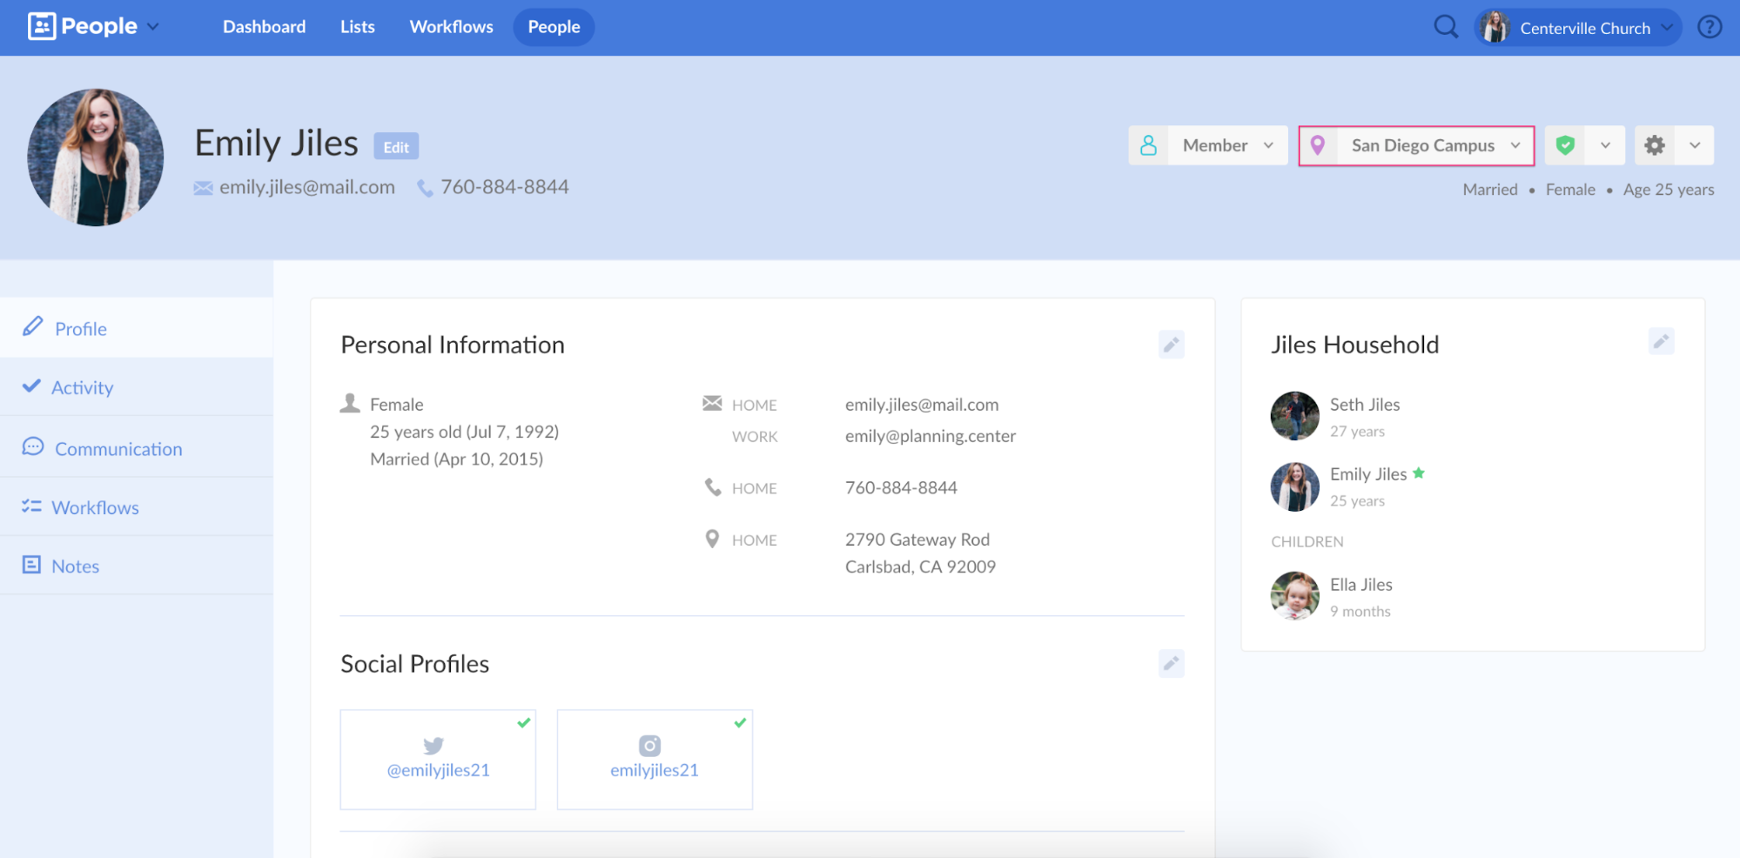Image resolution: width=1740 pixels, height=858 pixels.
Task: Open Seth Jiles household member profile
Action: point(1364,405)
